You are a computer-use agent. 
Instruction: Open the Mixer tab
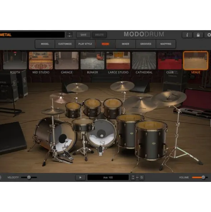coord(126,44)
